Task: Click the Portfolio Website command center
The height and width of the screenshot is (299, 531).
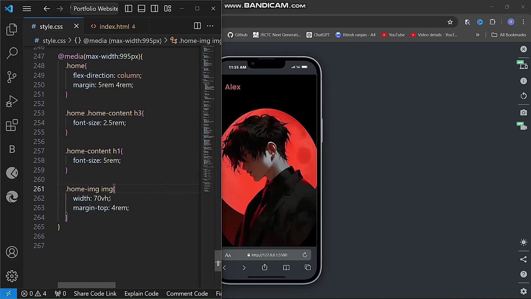Action: tap(95, 9)
